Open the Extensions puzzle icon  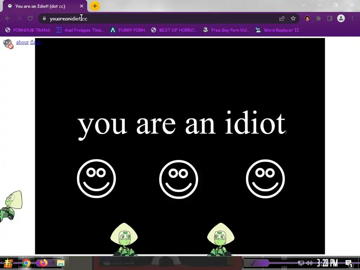click(319, 18)
